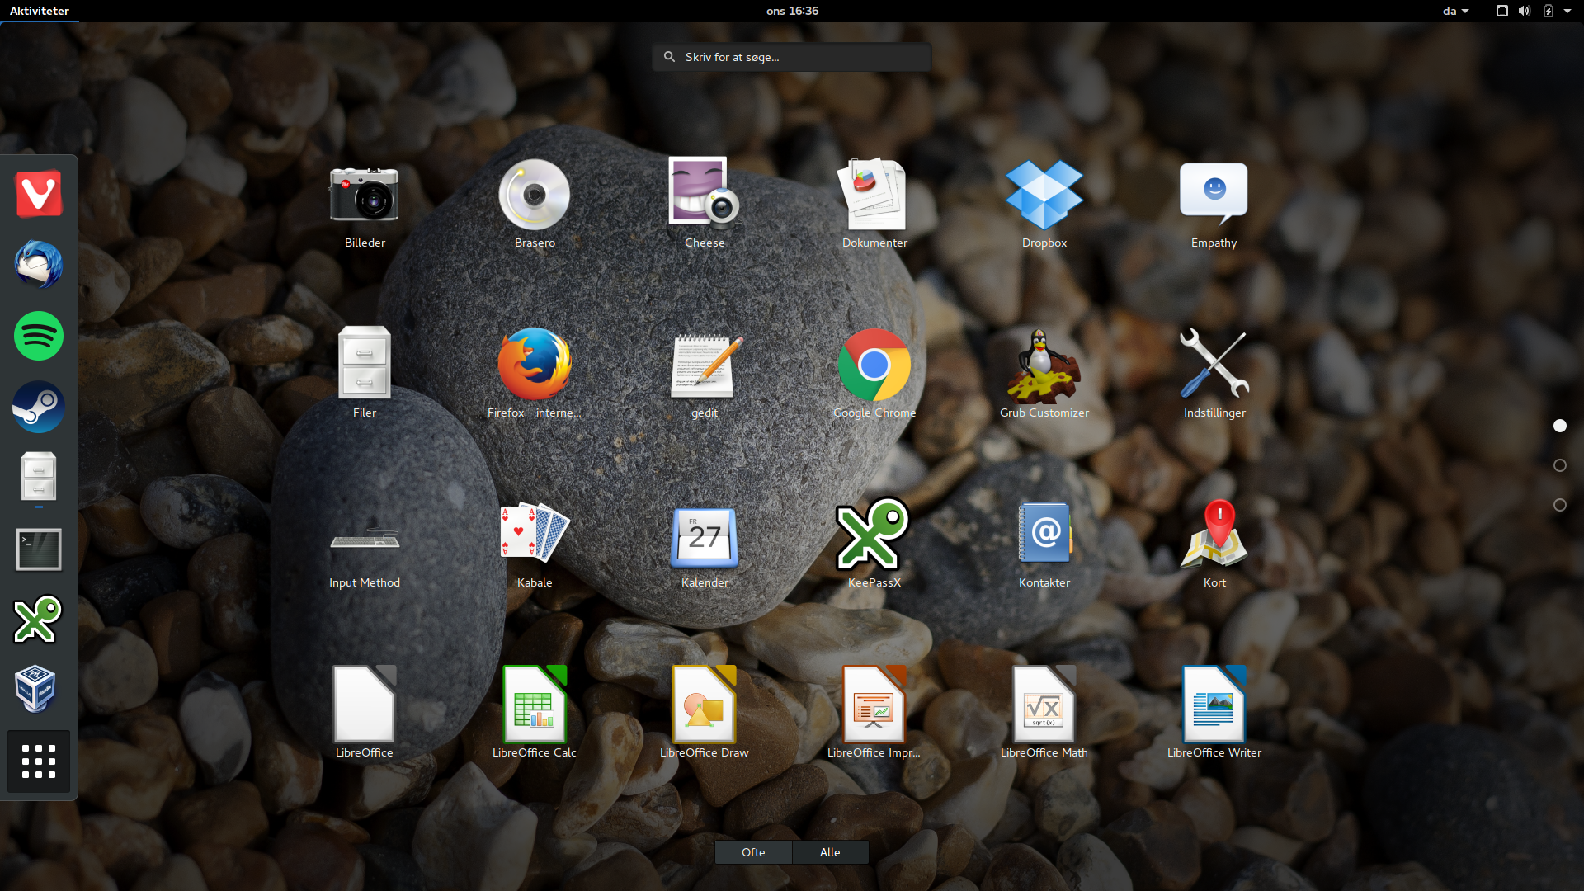Launch Google Chrome
Viewport: 1584px width, 891px height.
pos(874,374)
